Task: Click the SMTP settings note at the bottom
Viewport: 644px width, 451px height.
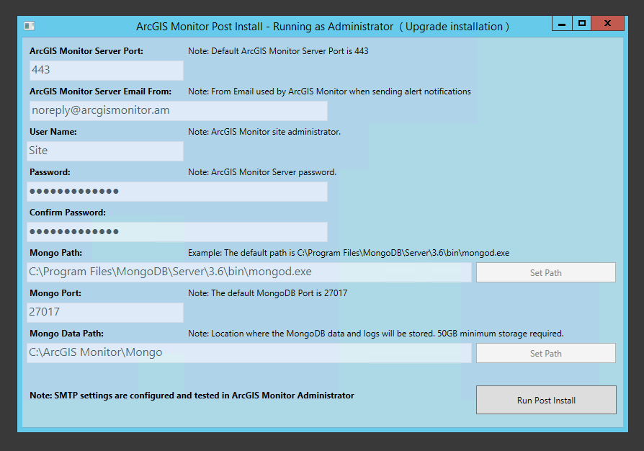Action: pyautogui.click(x=192, y=395)
